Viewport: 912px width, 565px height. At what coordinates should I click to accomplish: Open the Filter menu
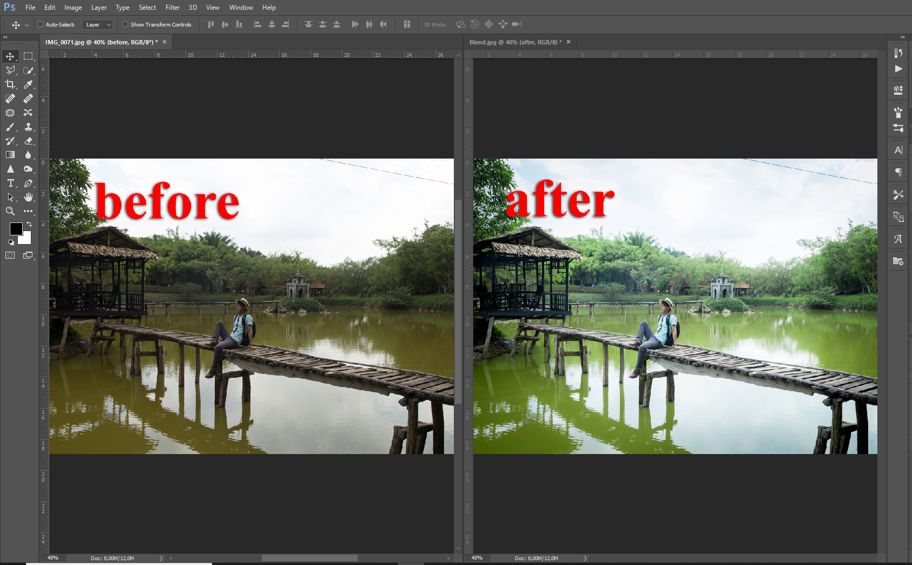pos(172,7)
